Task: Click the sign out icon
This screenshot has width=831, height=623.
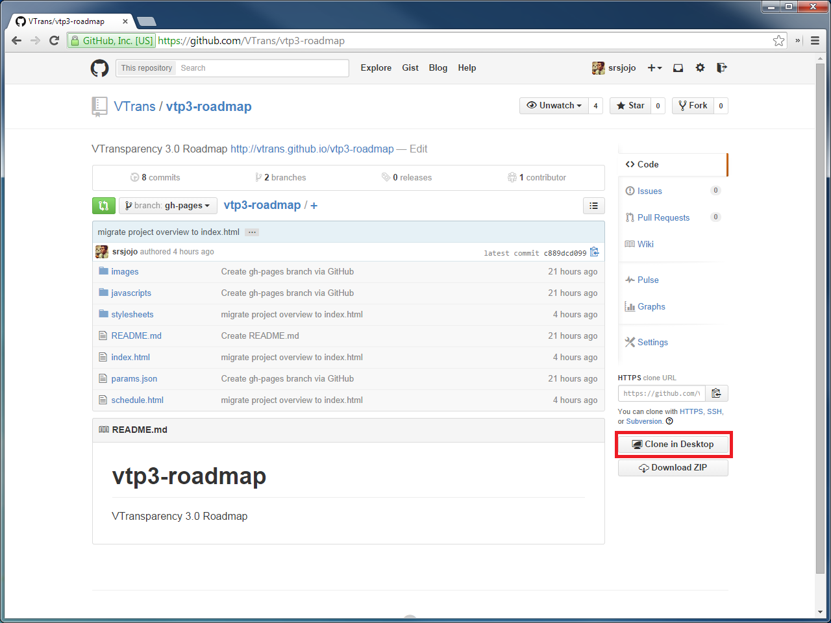Action: pos(721,67)
